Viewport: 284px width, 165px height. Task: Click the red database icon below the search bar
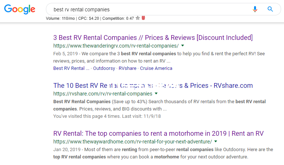[x=143, y=18]
